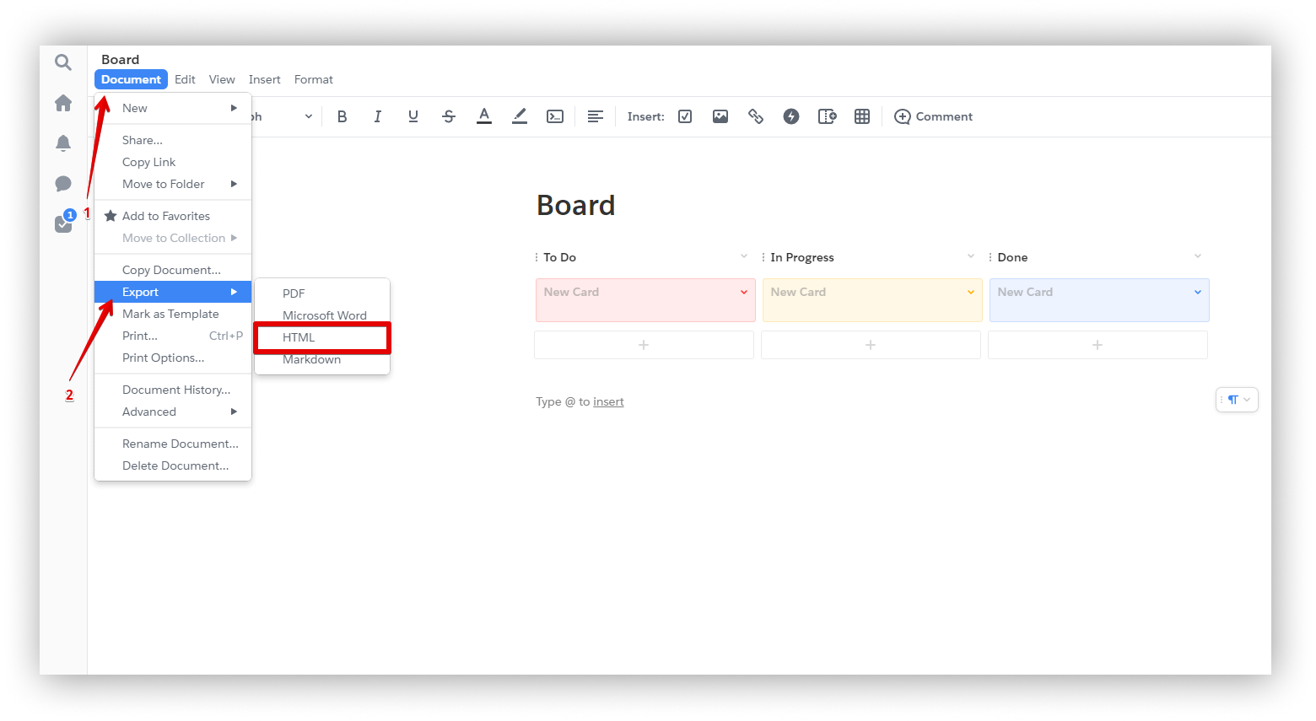Choose Mark as Template
The width and height of the screenshot is (1316, 721).
coord(173,314)
